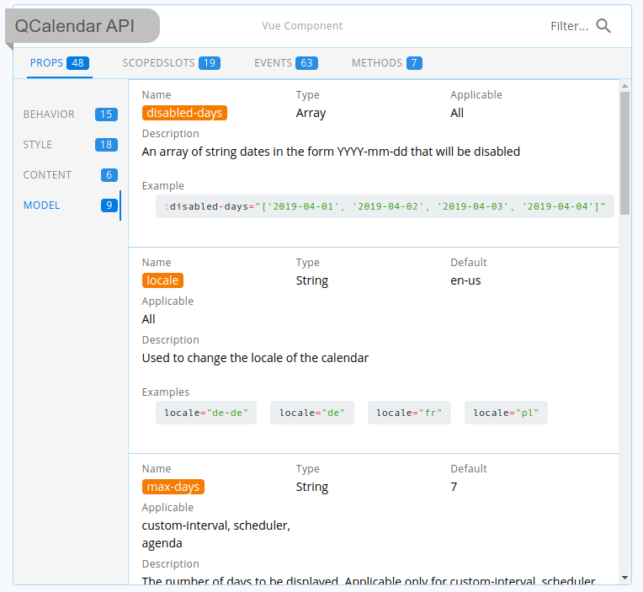Click the en-us default value

click(x=465, y=280)
